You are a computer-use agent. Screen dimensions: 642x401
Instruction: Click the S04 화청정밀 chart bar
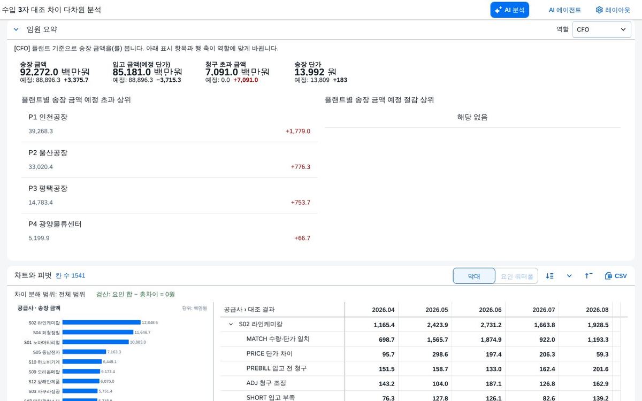click(x=97, y=332)
